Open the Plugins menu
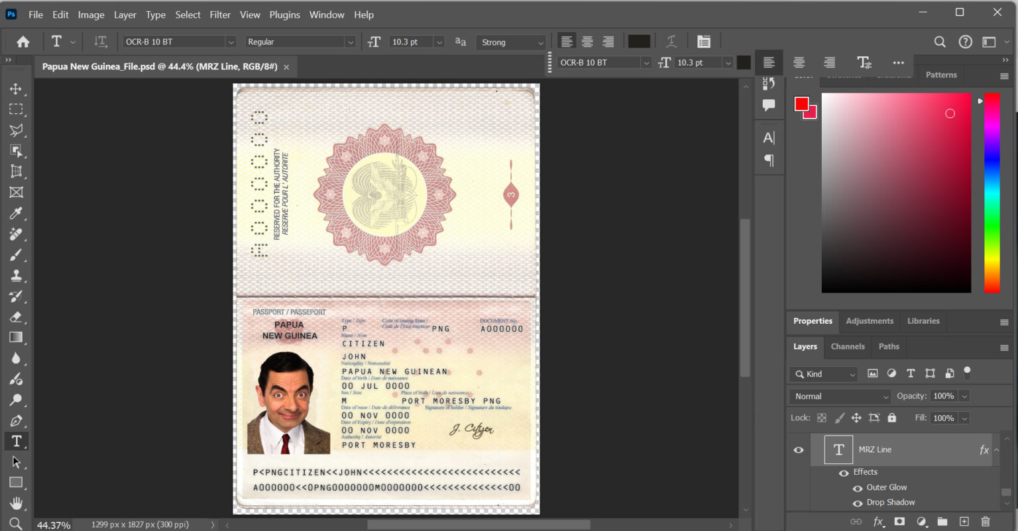1018x531 pixels. 284,15
